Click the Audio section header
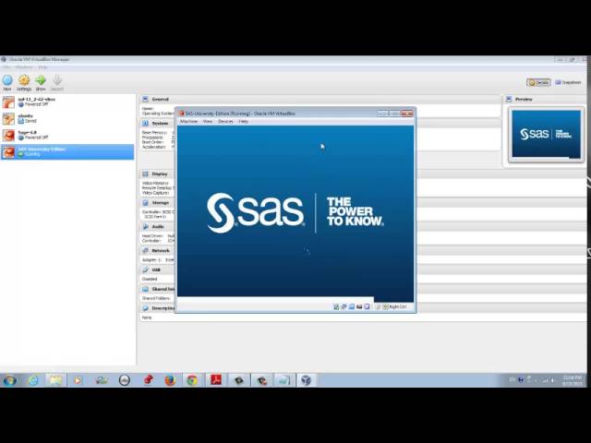Viewport: 591px width, 443px height. (x=158, y=227)
